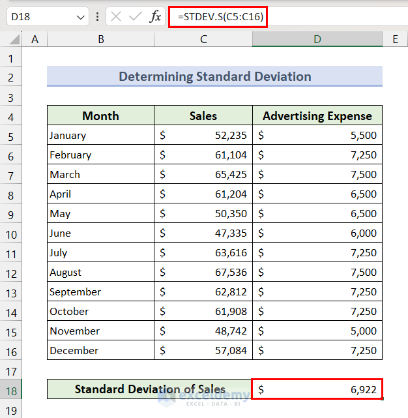Screen dimensions: 408x418
Task: Select column D header
Action: 317,40
